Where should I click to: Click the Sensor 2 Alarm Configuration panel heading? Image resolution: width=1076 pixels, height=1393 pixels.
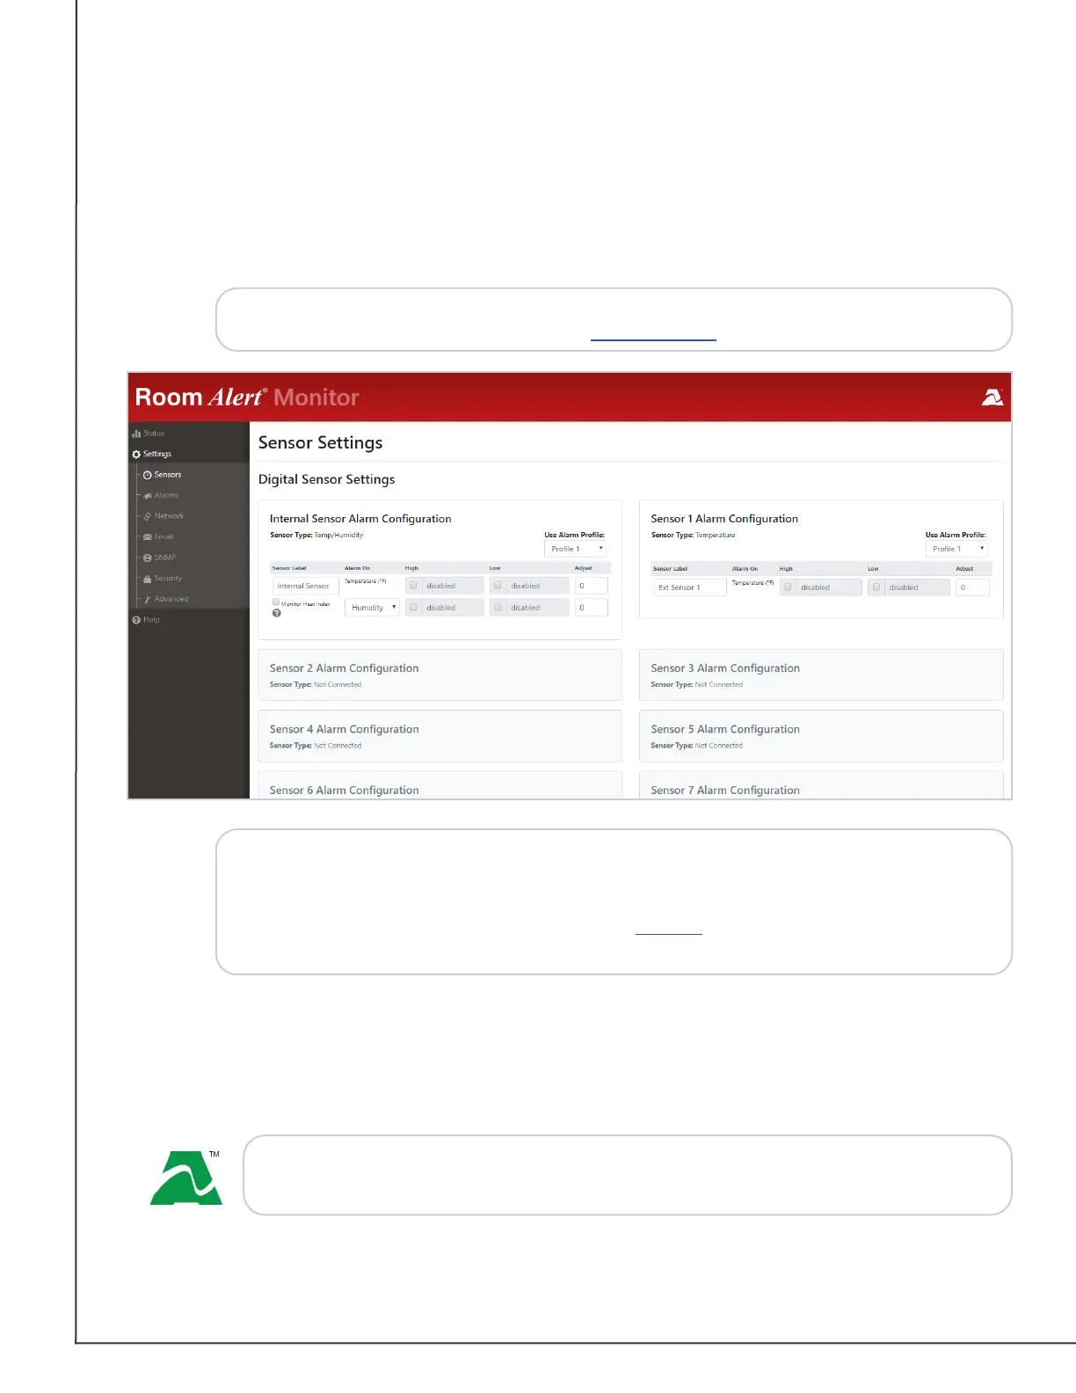coord(344,668)
